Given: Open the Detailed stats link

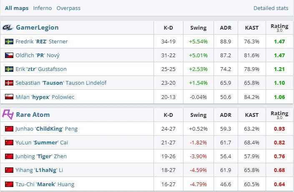Looking at the screenshot, I should 271,8.
